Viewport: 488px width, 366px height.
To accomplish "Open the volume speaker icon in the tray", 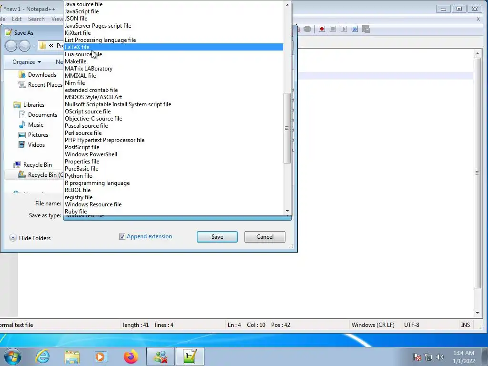I will click(440, 357).
